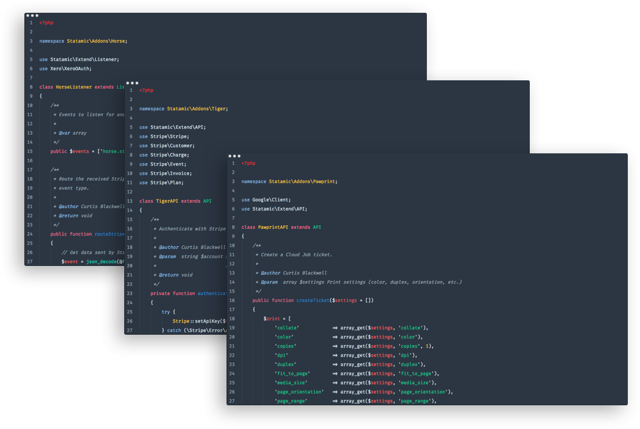Click the 'Create a Cloud Job ticket' comment

(297, 254)
